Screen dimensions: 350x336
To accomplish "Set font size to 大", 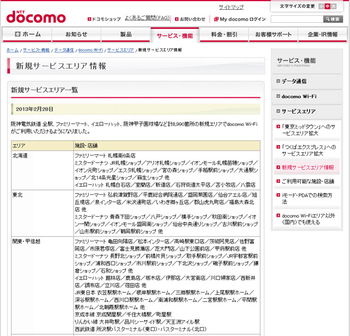I will point(334,6).
